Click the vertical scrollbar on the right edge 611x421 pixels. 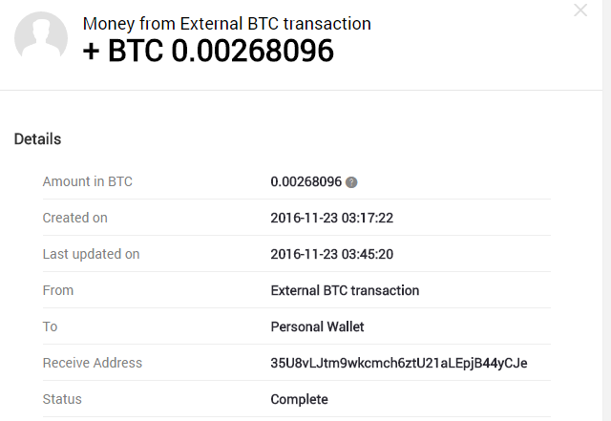pos(607,210)
